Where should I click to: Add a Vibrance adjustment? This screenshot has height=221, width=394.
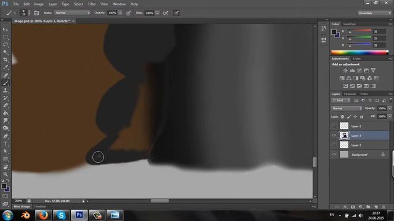(373, 71)
